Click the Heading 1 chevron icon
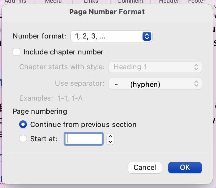Viewport: 216px width, 188px height. (x=196, y=67)
